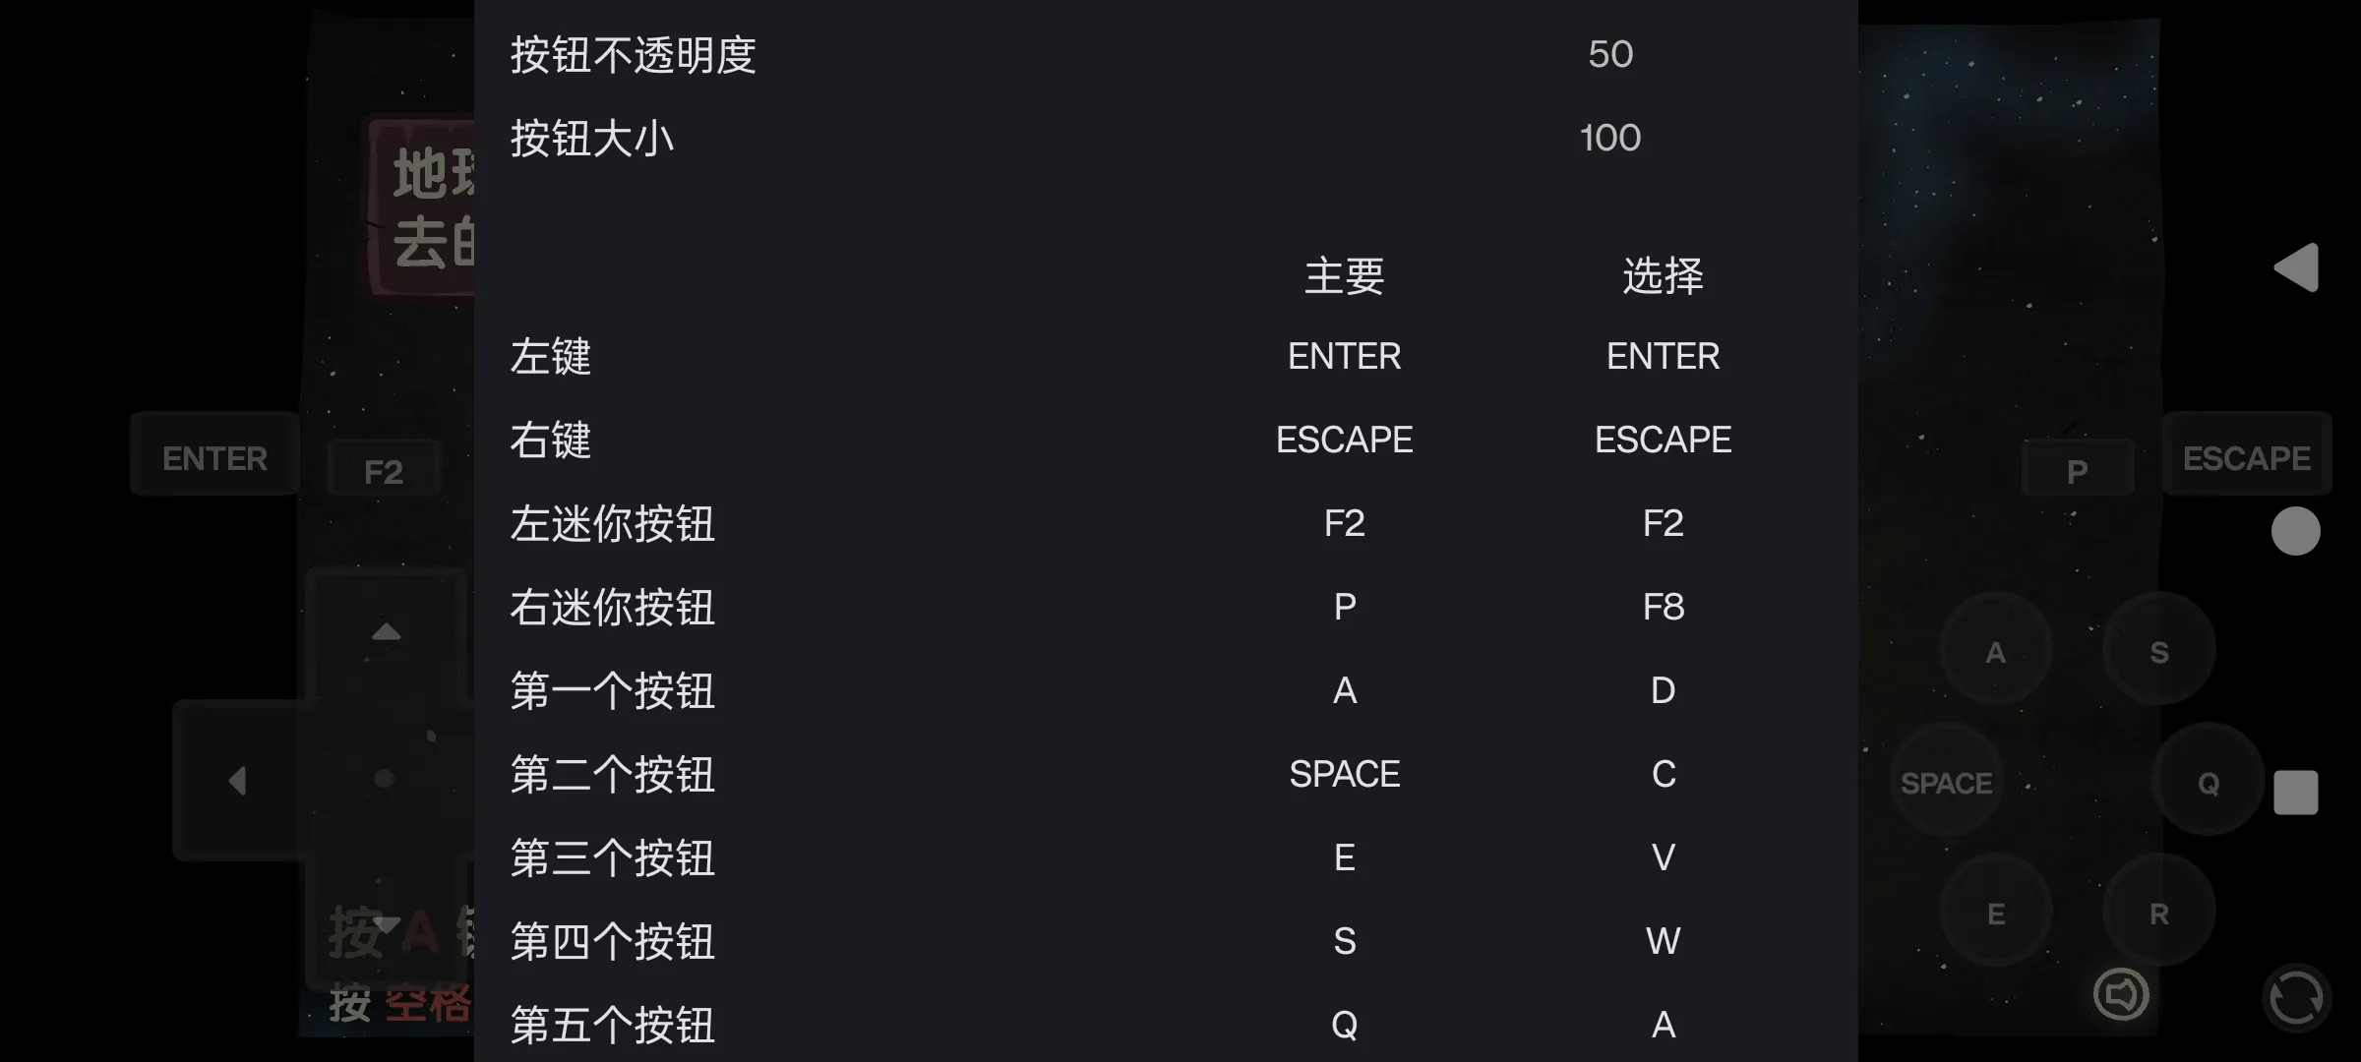This screenshot has height=1062, width=2361.
Task: Tap the 按钮大小 value 100
Action: point(1610,137)
